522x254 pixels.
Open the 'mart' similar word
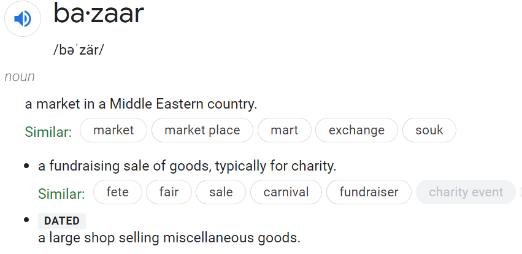(x=284, y=130)
